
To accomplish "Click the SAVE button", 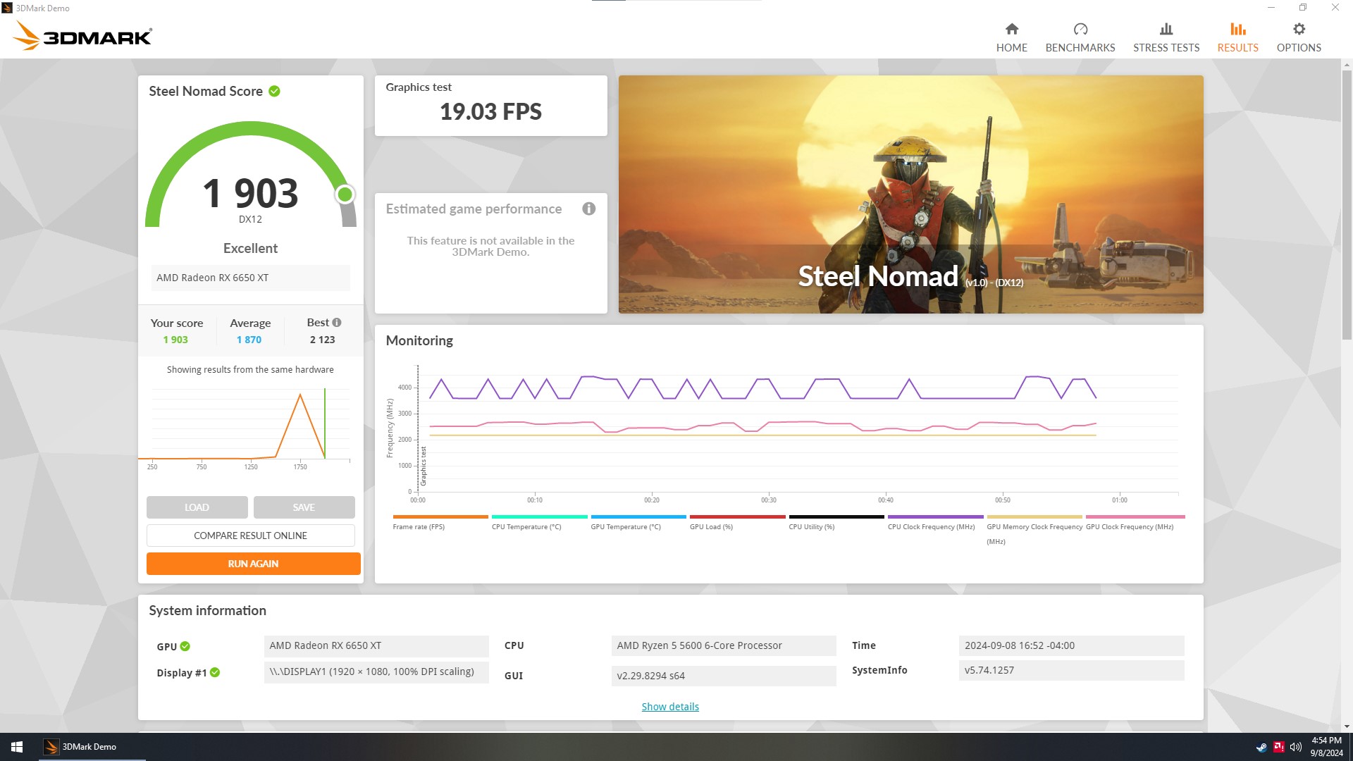I will pos(304,507).
